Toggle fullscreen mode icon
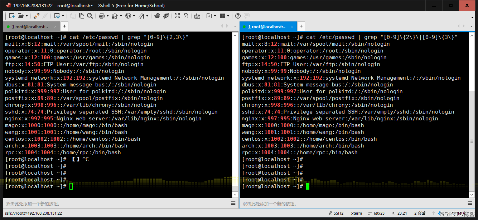Screen dimensions: 478x220 tap(177, 16)
